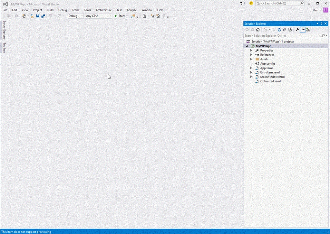Open Properties via the wrench icon
This screenshot has width=330, height=234.
(297, 30)
